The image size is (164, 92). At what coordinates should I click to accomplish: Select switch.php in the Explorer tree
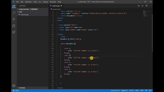(33, 15)
